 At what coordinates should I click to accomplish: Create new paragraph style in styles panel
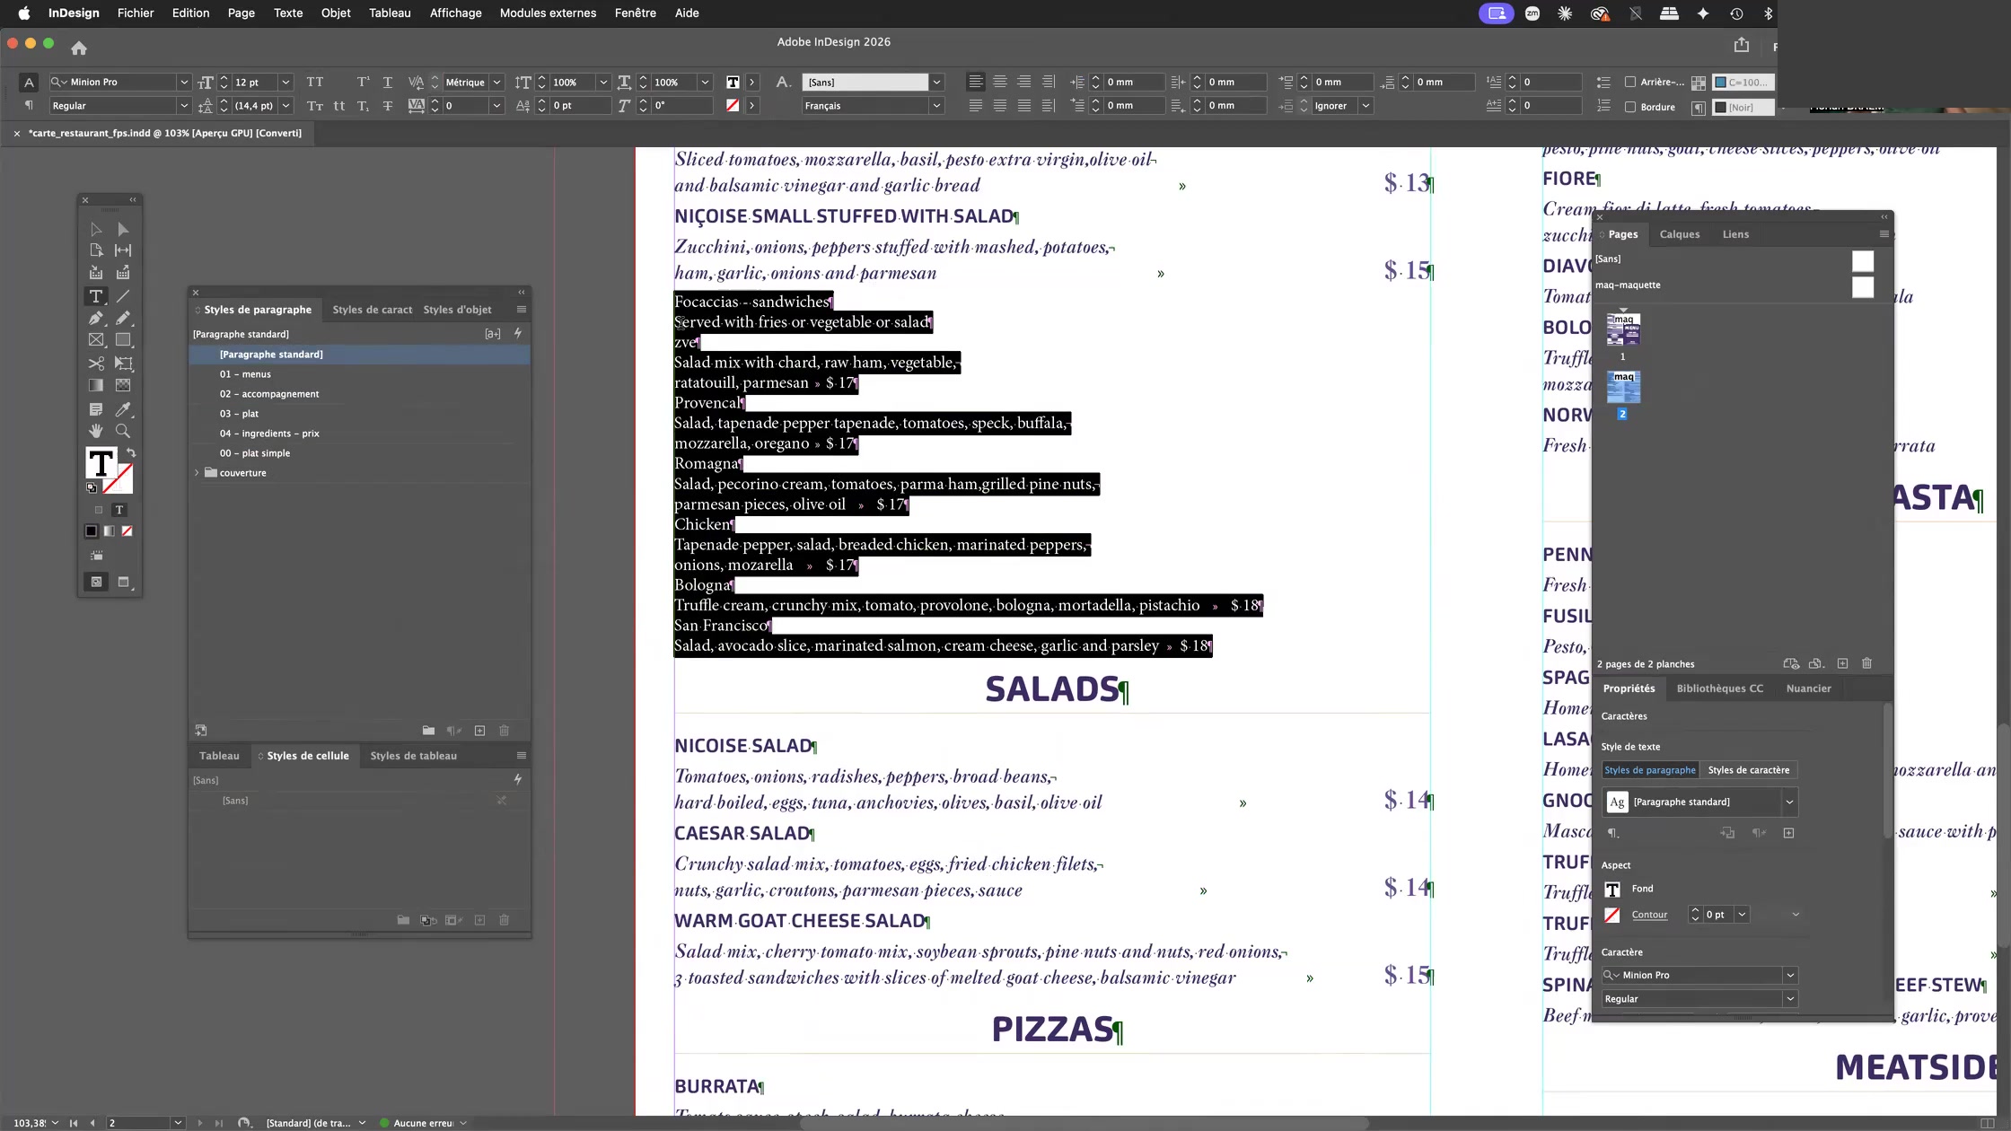pyautogui.click(x=480, y=731)
